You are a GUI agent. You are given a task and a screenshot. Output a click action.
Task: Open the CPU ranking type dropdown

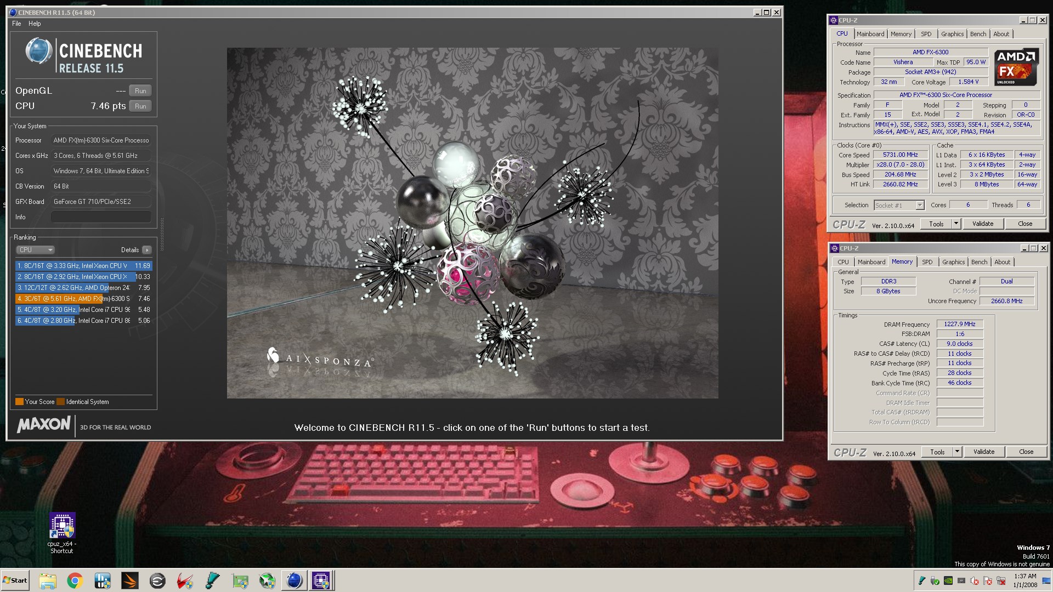(35, 250)
